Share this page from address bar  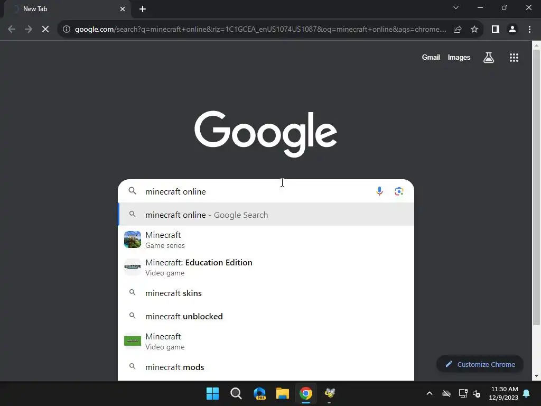458,30
